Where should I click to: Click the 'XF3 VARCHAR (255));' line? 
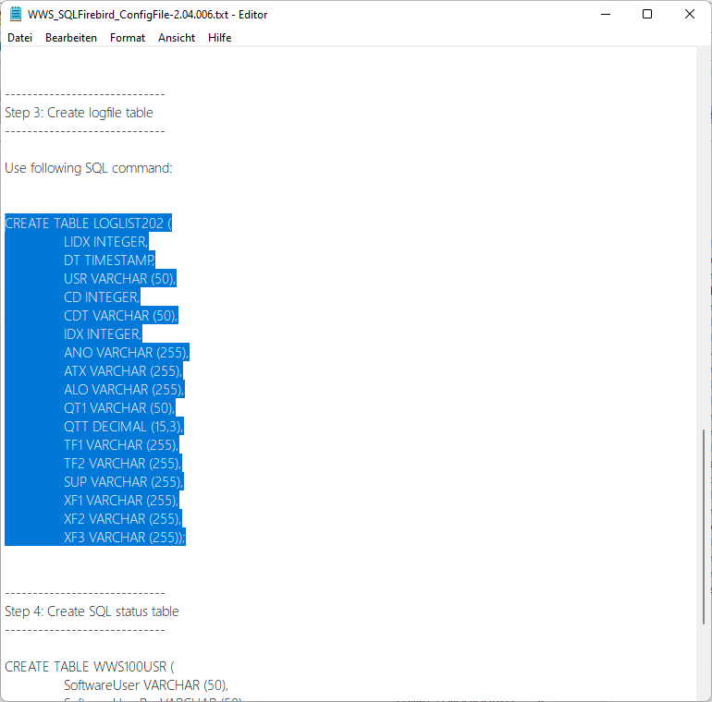coord(125,538)
